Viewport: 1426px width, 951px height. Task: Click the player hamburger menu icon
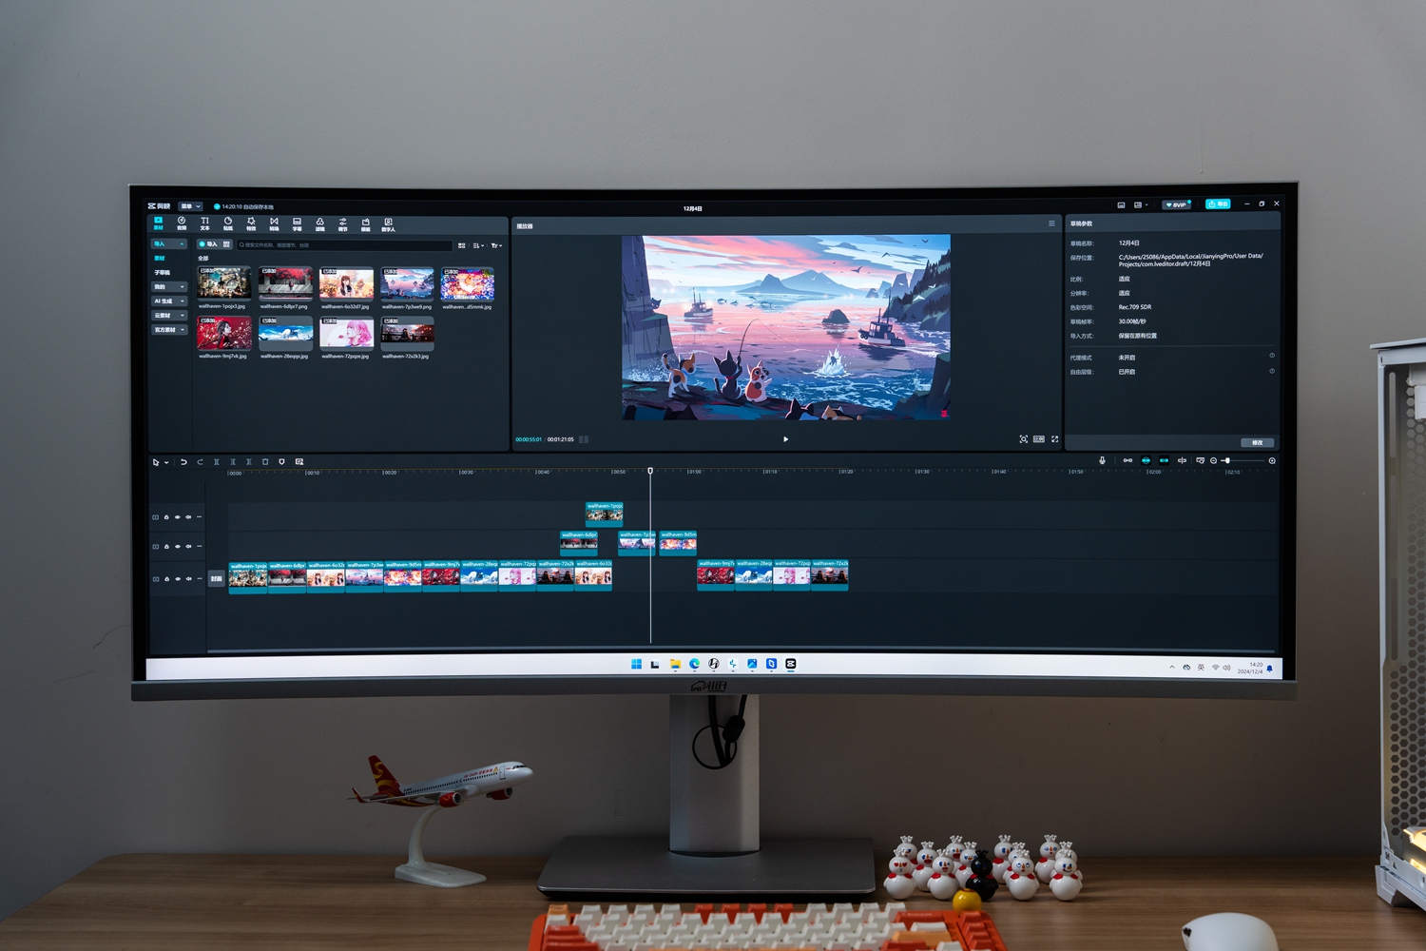tap(1051, 223)
